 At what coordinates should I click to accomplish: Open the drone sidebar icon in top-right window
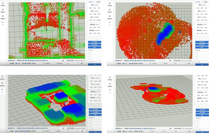pos(110,16)
